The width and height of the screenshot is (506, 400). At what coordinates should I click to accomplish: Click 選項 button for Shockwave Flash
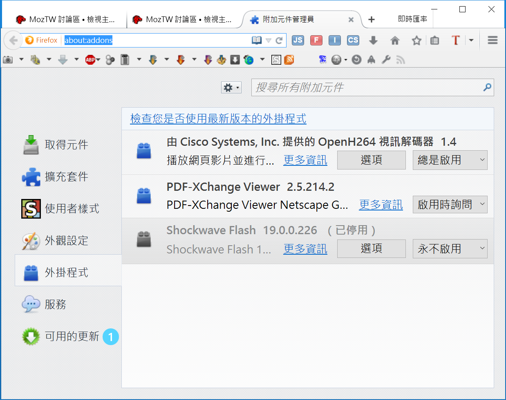point(371,249)
